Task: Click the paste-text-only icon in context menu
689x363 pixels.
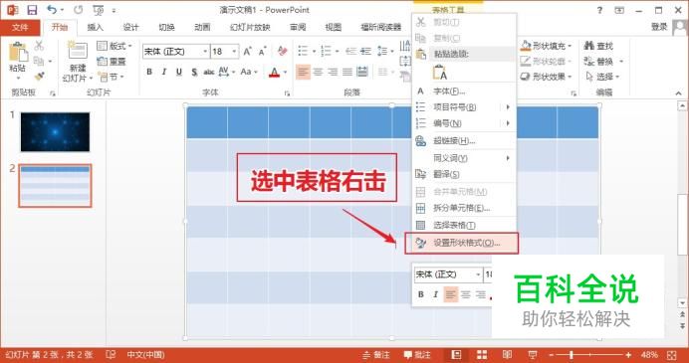Action: (440, 73)
